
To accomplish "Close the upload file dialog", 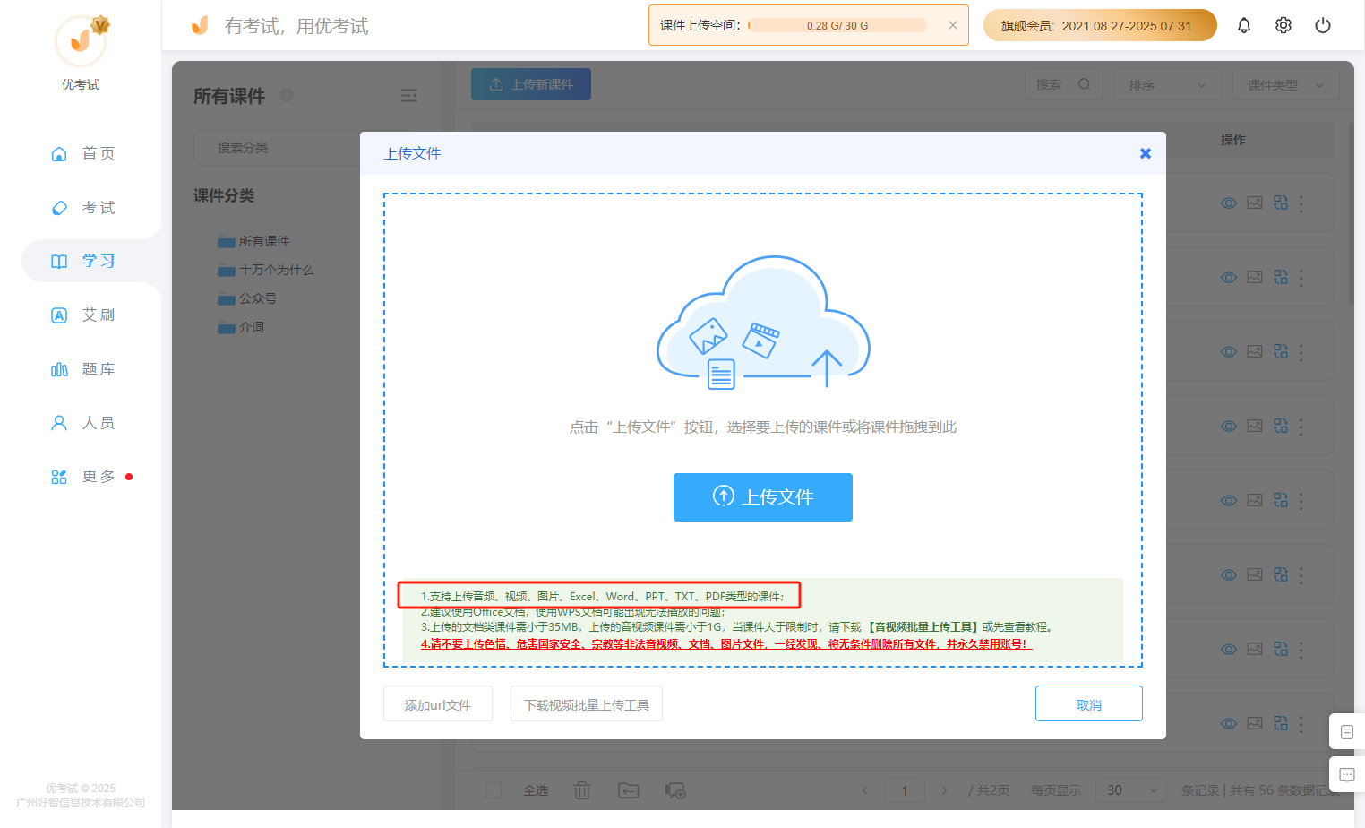I will 1145,153.
